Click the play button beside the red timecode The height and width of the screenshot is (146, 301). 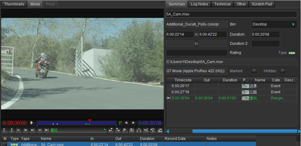(x=32, y=123)
